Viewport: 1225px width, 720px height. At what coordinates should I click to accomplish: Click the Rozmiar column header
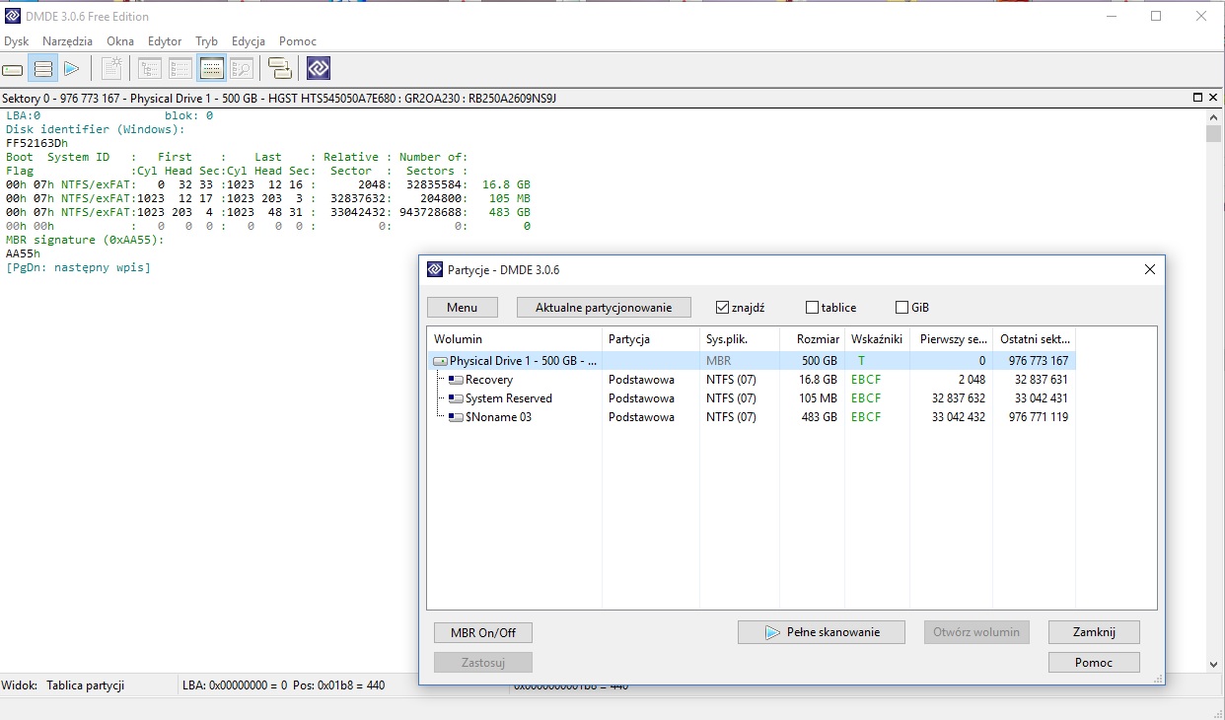812,338
